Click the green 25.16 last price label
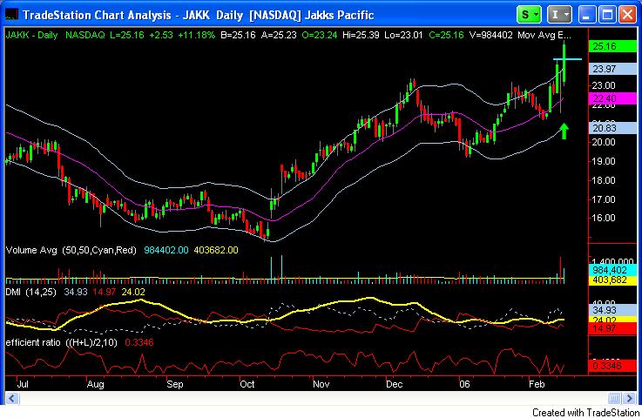Image resolution: width=642 pixels, height=418 pixels. [612, 46]
